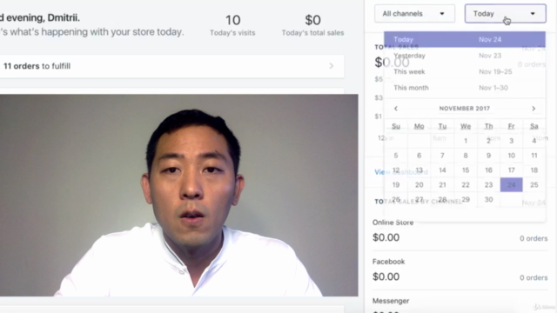Go to previous month in calendar
The image size is (557, 313).
(396, 108)
